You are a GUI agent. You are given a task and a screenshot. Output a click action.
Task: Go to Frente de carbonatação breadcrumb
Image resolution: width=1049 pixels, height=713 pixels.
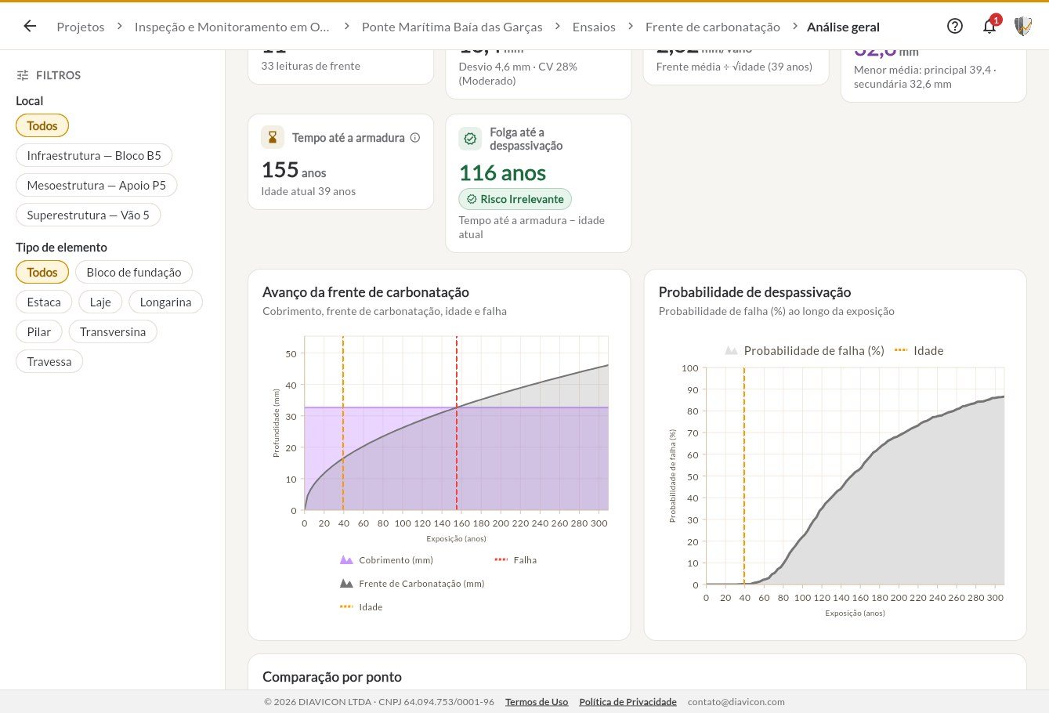pos(713,27)
